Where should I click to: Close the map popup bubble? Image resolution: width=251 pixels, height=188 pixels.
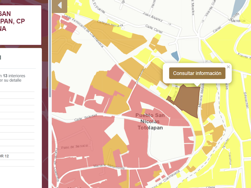coord(228,67)
